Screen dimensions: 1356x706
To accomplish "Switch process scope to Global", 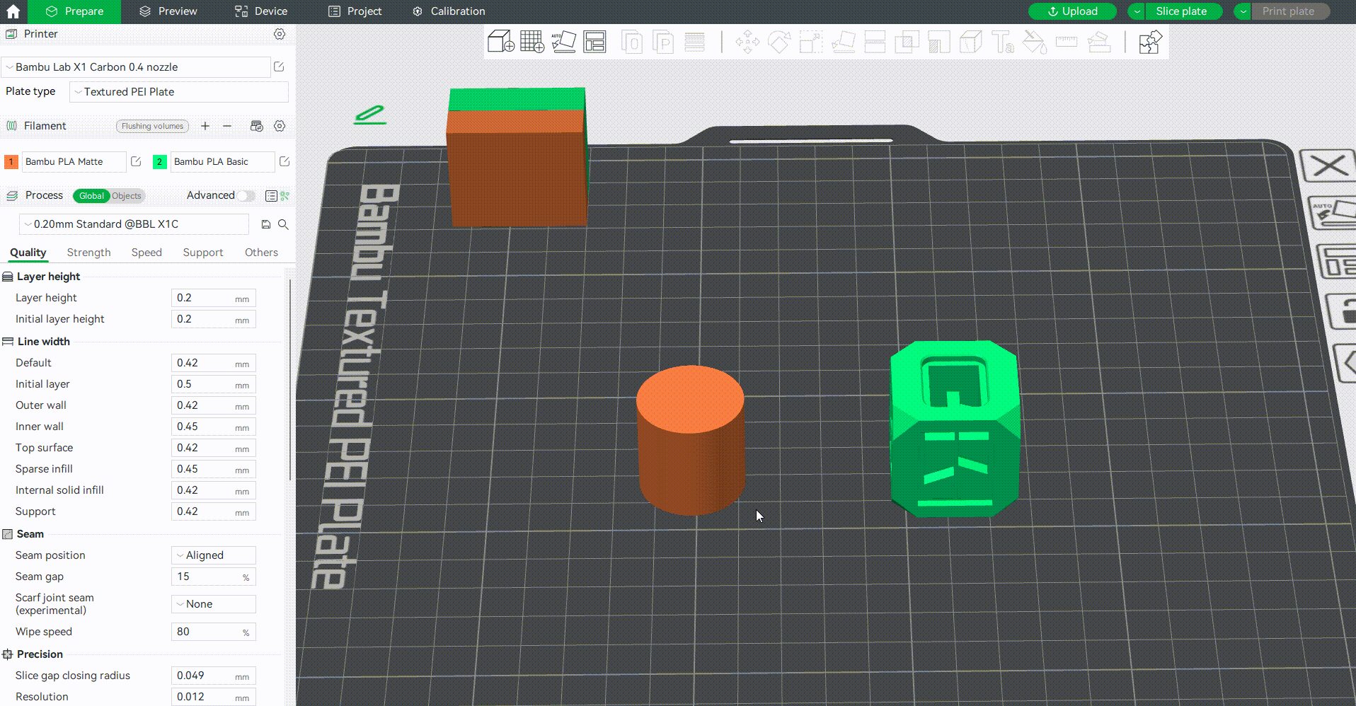I will (91, 196).
